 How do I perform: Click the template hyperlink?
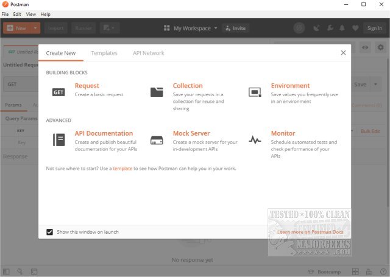122,168
